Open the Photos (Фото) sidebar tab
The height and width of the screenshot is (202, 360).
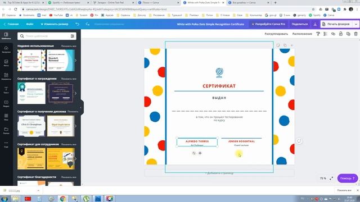(6, 63)
